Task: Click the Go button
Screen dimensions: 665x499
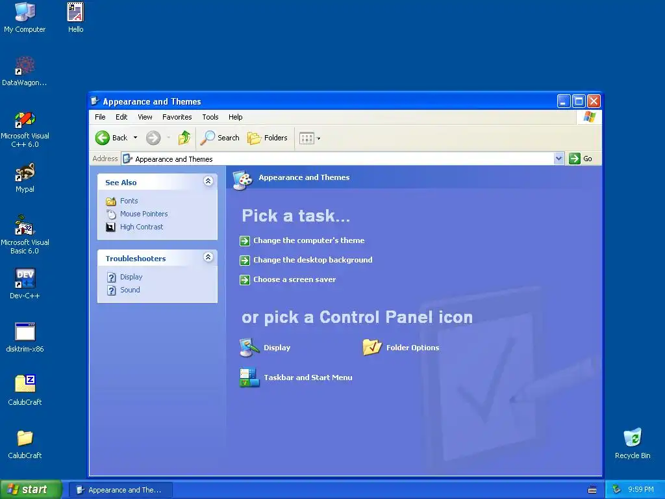Action: (x=581, y=159)
